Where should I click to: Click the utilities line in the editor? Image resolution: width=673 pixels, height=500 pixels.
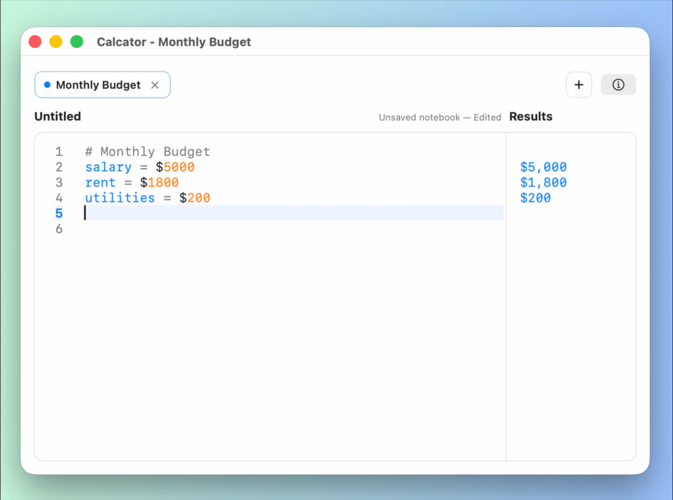pos(147,198)
